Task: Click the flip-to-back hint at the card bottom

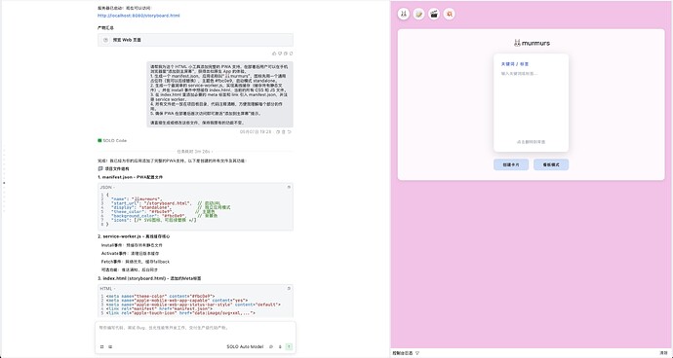Action: [x=531, y=142]
